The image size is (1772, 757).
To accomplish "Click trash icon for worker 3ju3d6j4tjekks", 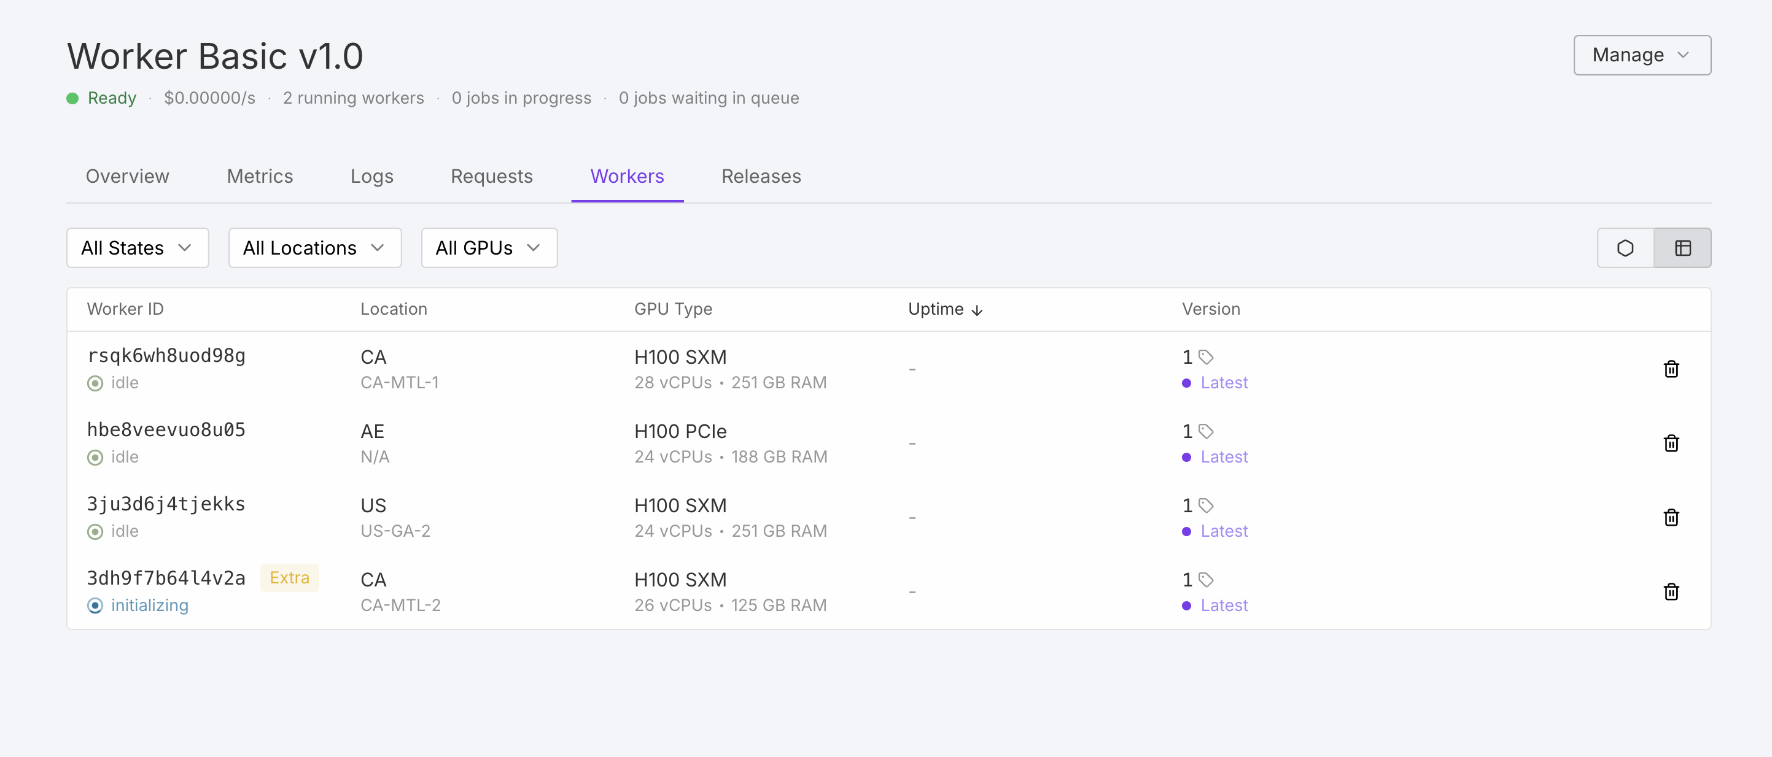I will tap(1671, 518).
